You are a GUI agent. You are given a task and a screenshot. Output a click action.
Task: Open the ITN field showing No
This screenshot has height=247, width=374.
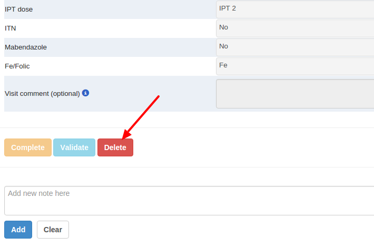(295, 28)
